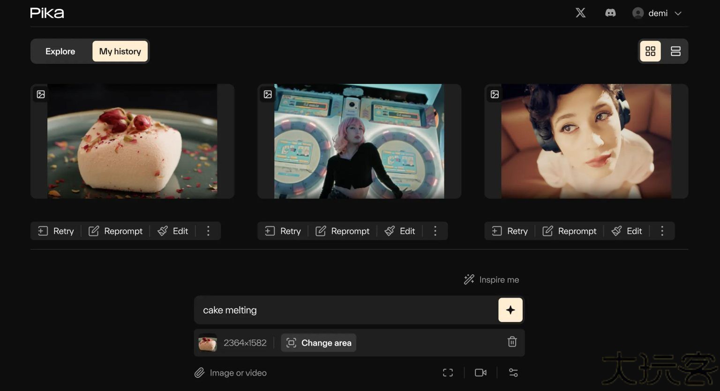720x391 pixels.
Task: Switch to list view layout
Action: click(675, 51)
